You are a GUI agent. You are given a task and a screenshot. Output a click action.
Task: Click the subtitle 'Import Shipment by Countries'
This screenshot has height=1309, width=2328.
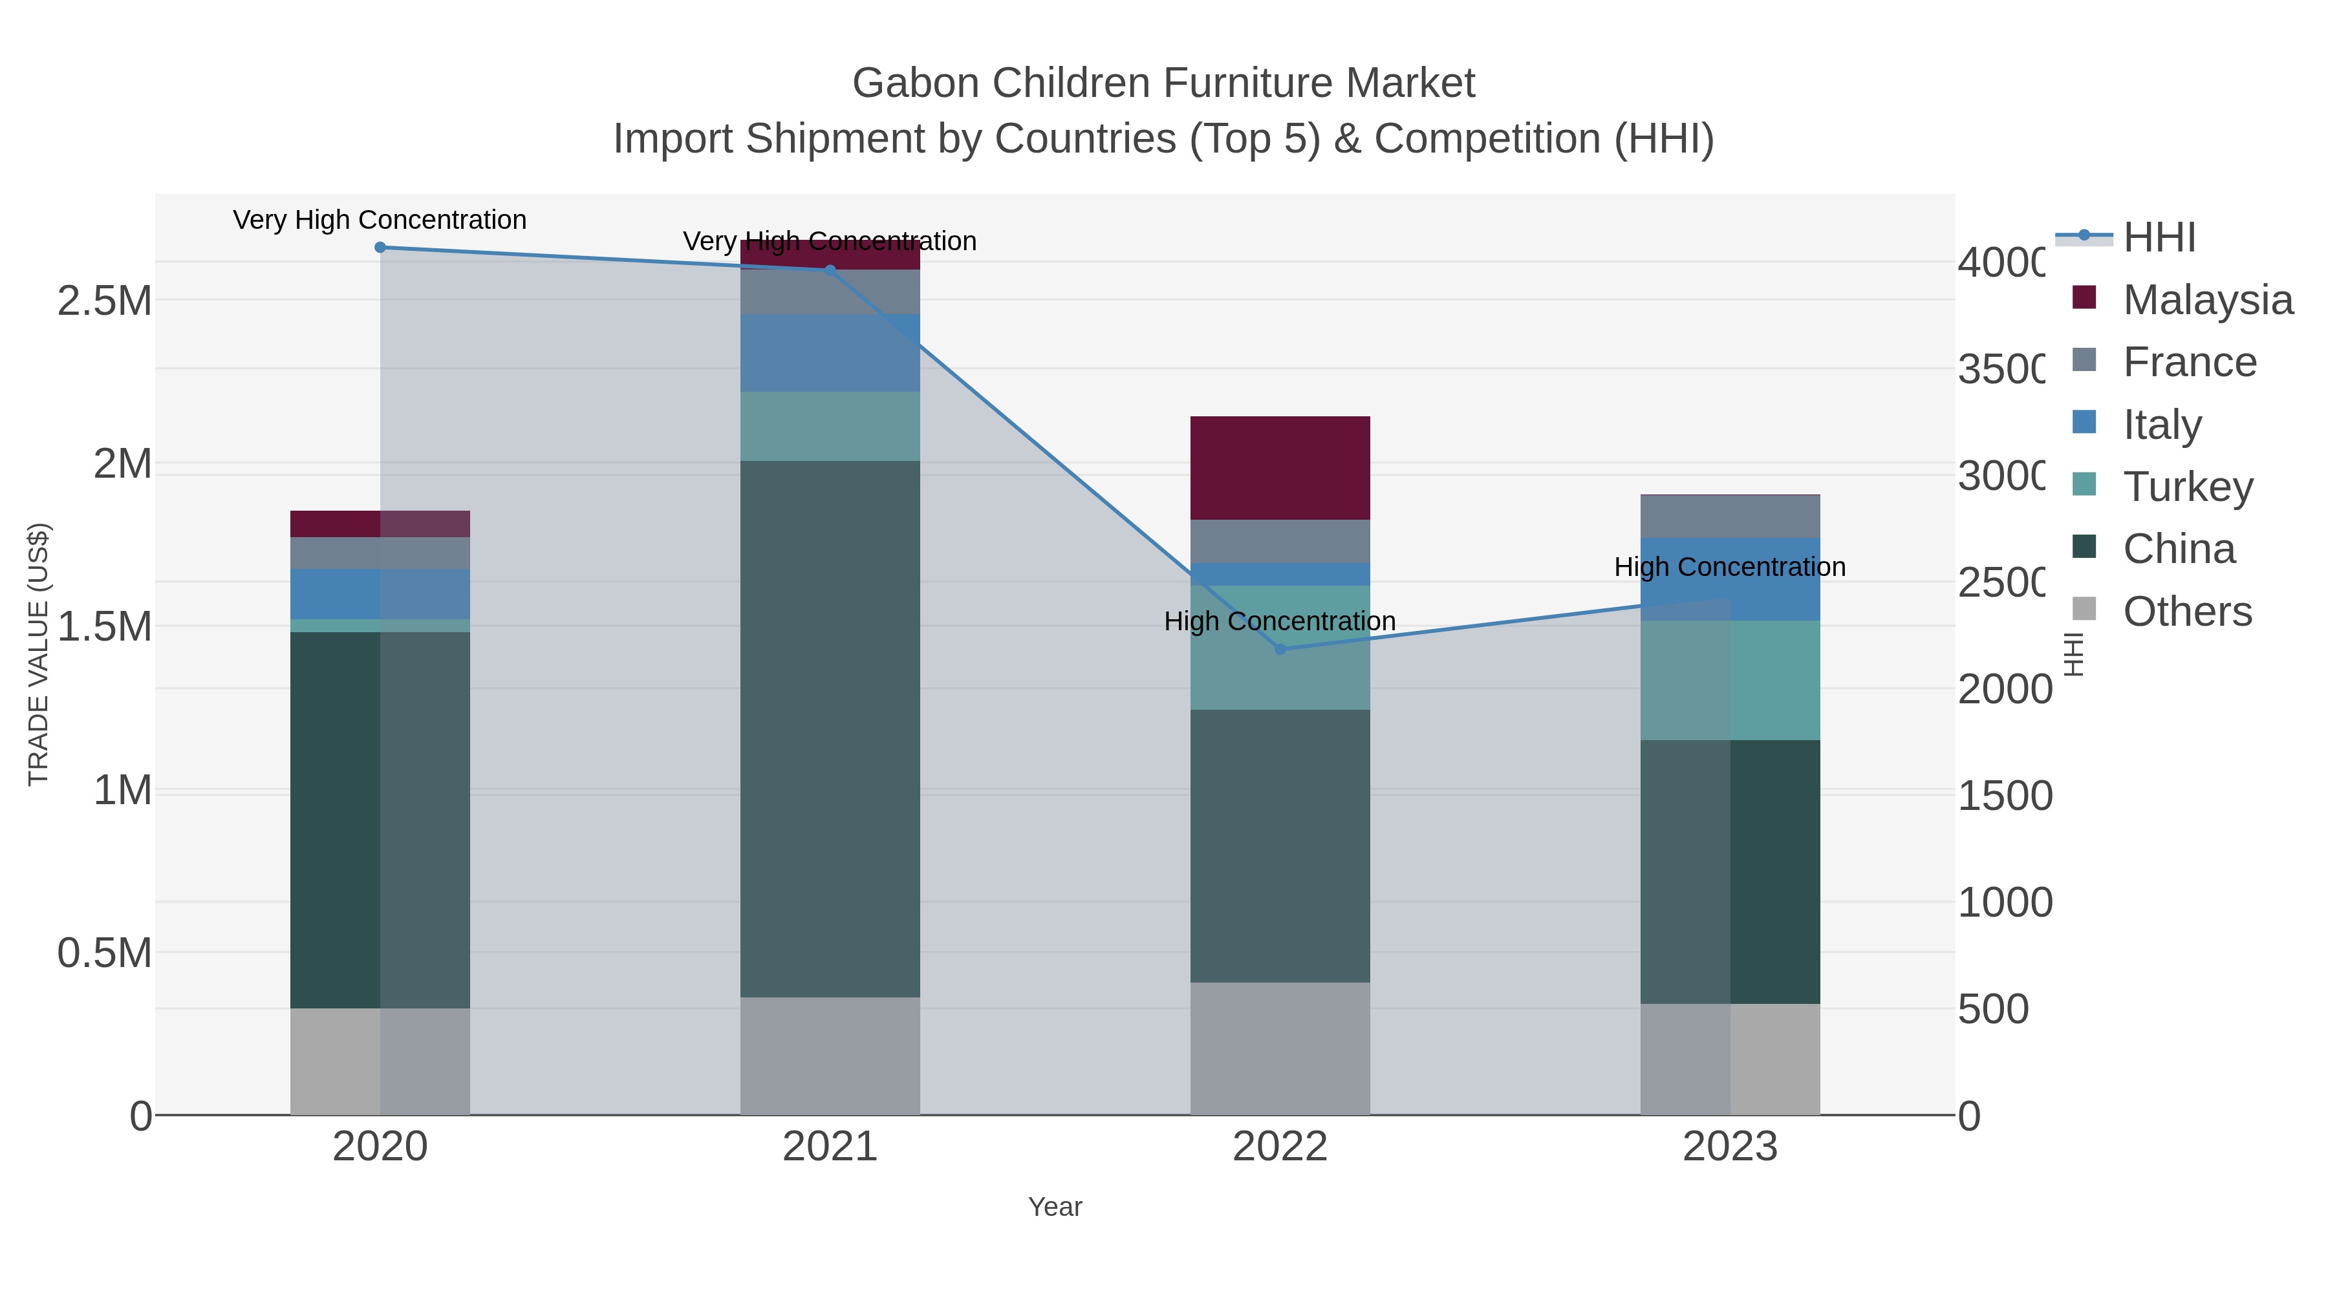coord(896,139)
